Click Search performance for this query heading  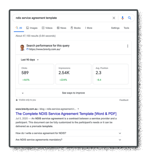[x=48, y=46]
